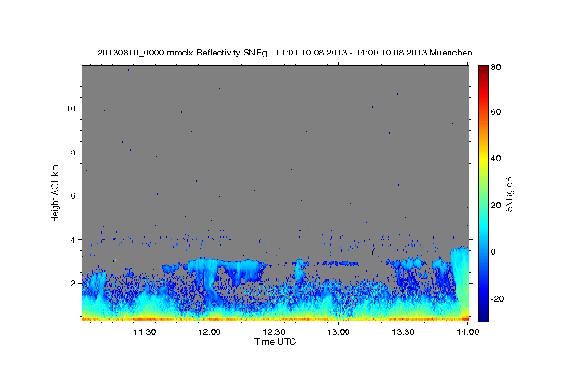Click the colorbar tick label 20

496,205
